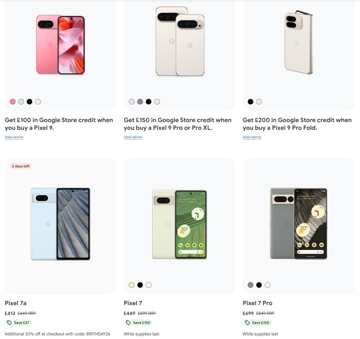The height and width of the screenshot is (339, 360).
Task: Click the '2 days left' badge
Action: coord(21,166)
